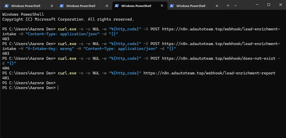The height and width of the screenshot is (138, 286).
Task: Close the fourth Windows PowerShell tab
Action: [x=217, y=6]
